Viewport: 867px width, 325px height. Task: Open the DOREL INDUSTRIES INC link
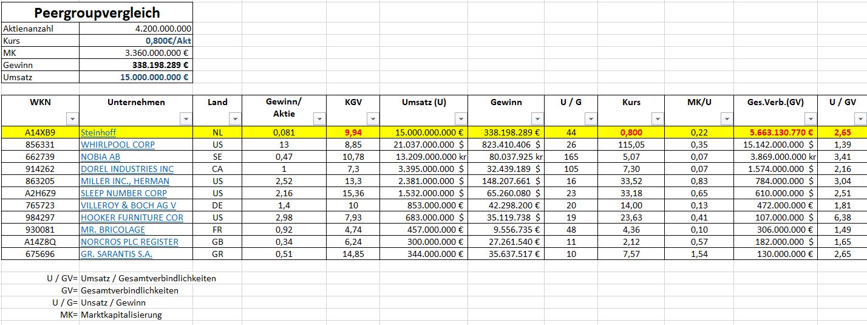tap(127, 169)
